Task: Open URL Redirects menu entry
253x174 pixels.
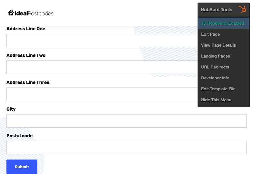Action: pos(215,67)
